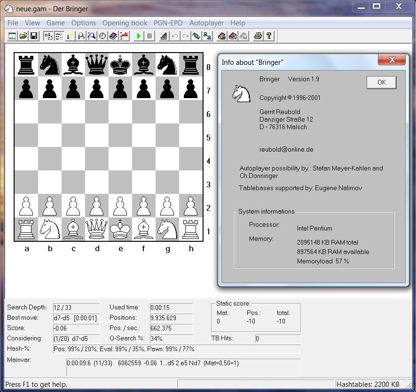Open the Game menu
Viewport: 416px width, 392px height.
pyautogui.click(x=55, y=23)
